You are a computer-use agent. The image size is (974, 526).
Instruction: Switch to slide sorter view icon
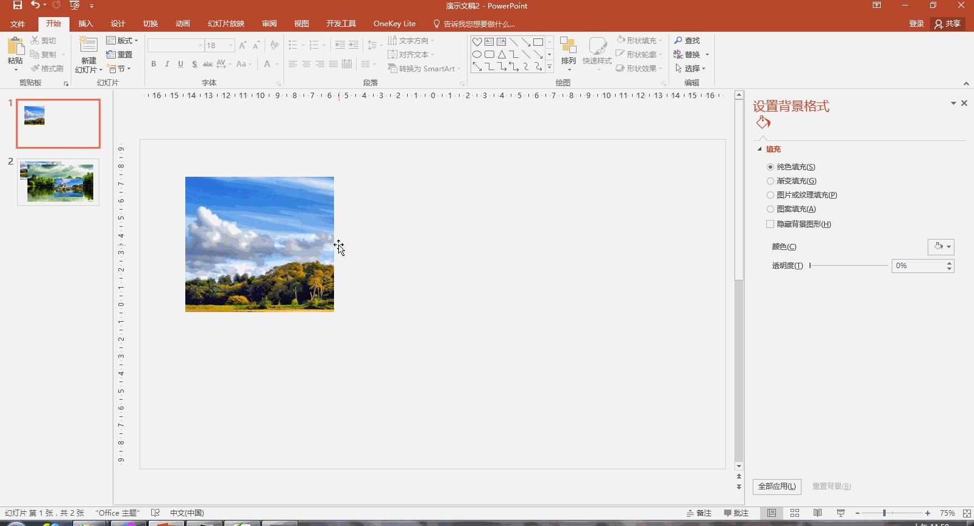click(x=794, y=513)
